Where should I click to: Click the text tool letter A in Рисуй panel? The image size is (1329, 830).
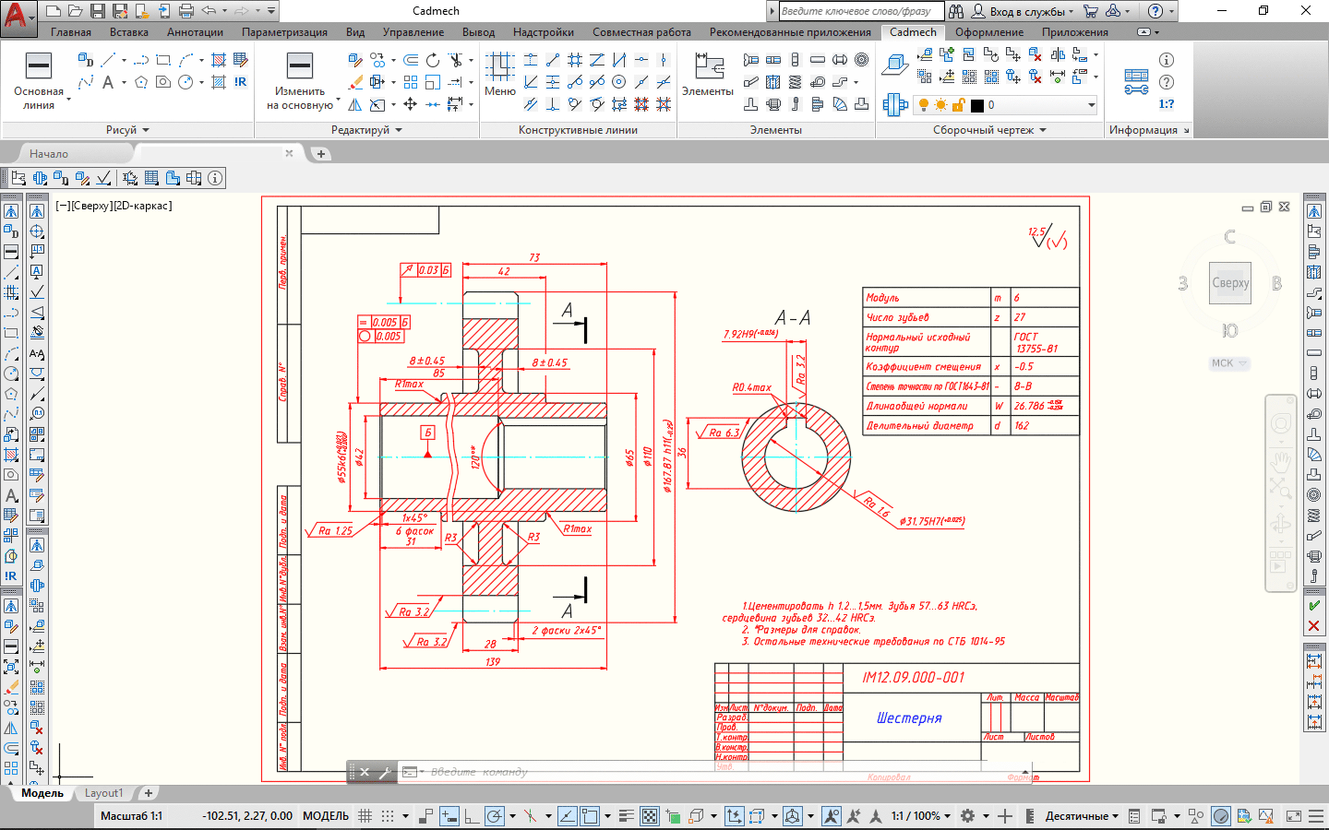108,82
